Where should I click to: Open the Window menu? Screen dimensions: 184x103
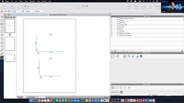44,1
